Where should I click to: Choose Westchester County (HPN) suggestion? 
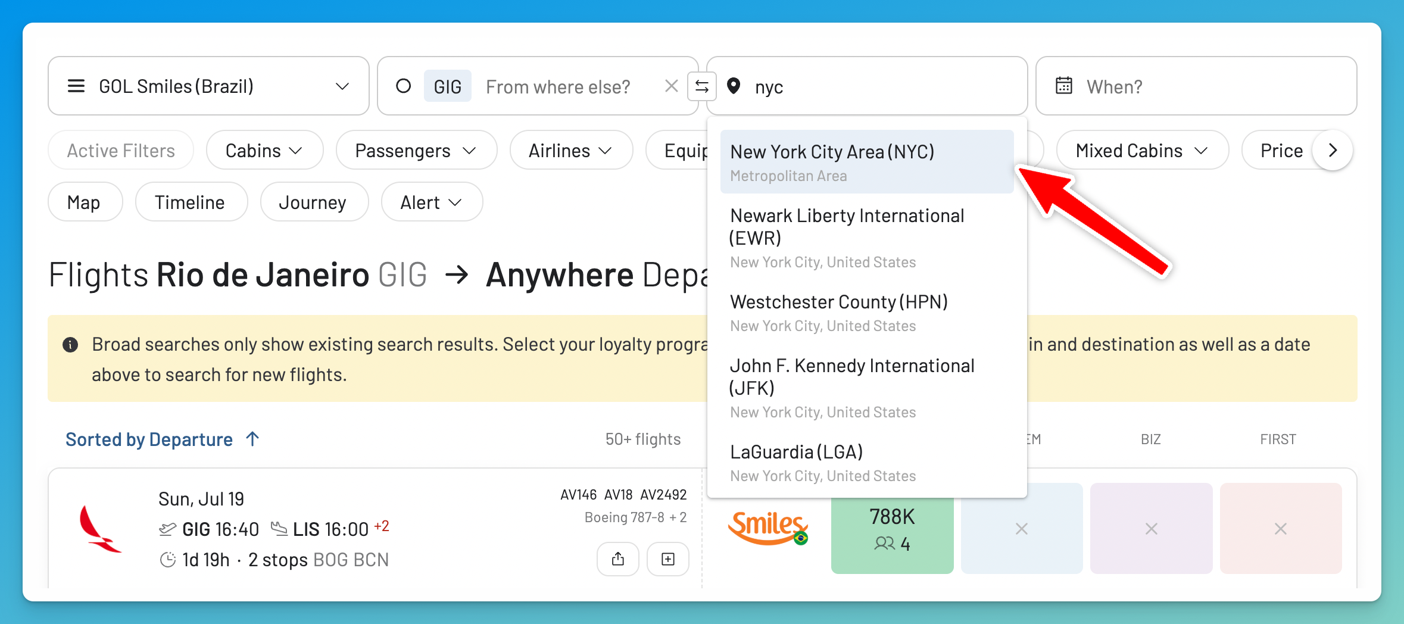click(867, 313)
